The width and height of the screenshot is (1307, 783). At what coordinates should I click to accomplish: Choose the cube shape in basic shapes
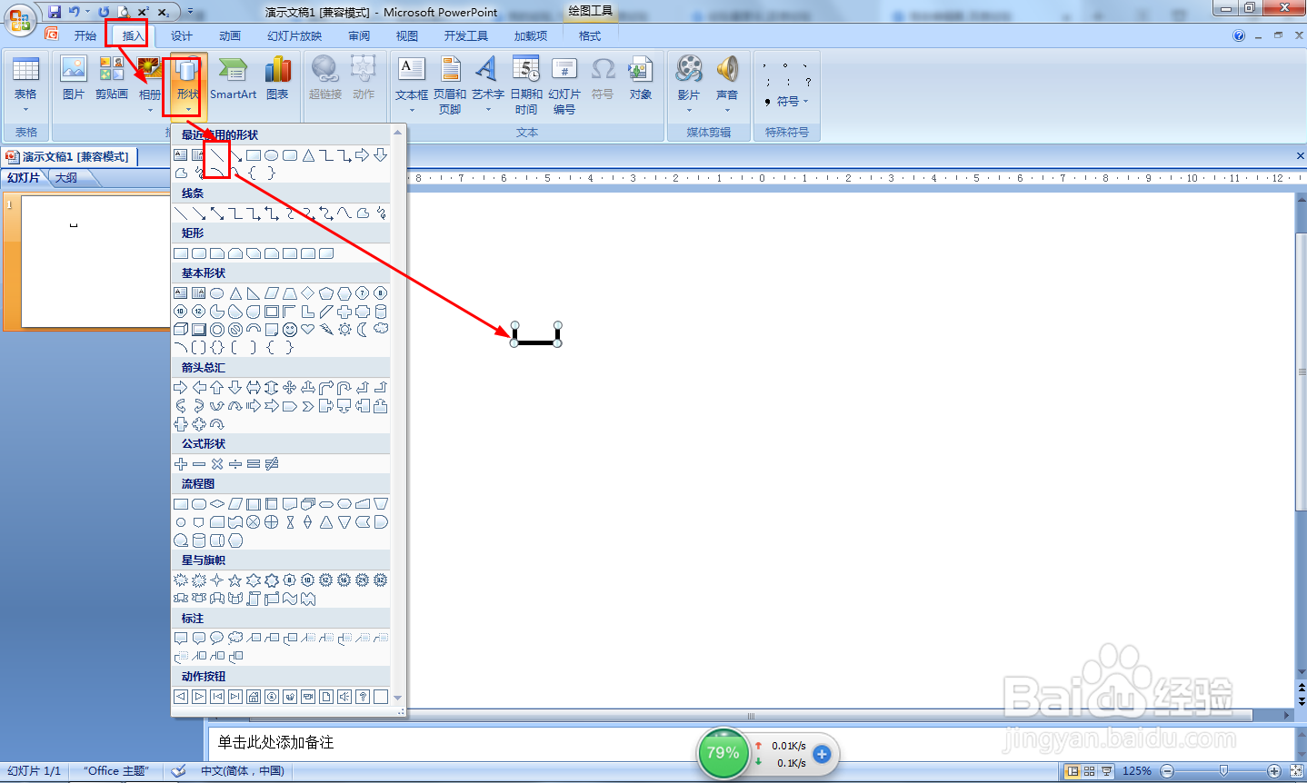click(181, 329)
